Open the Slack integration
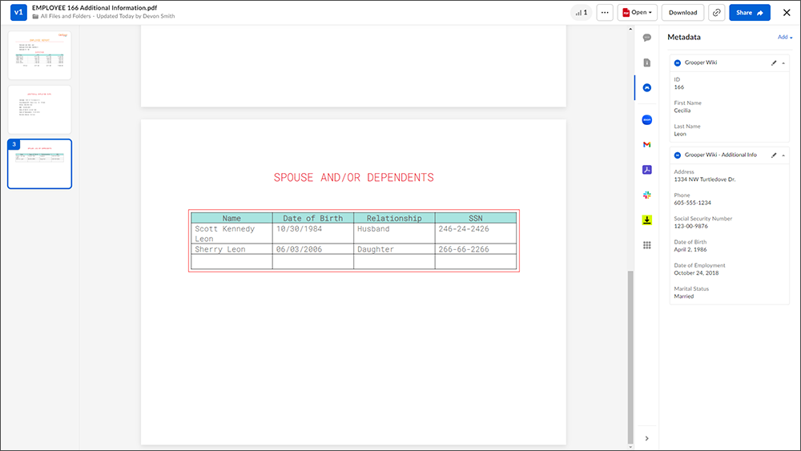Image resolution: width=801 pixels, height=451 pixels. point(646,195)
